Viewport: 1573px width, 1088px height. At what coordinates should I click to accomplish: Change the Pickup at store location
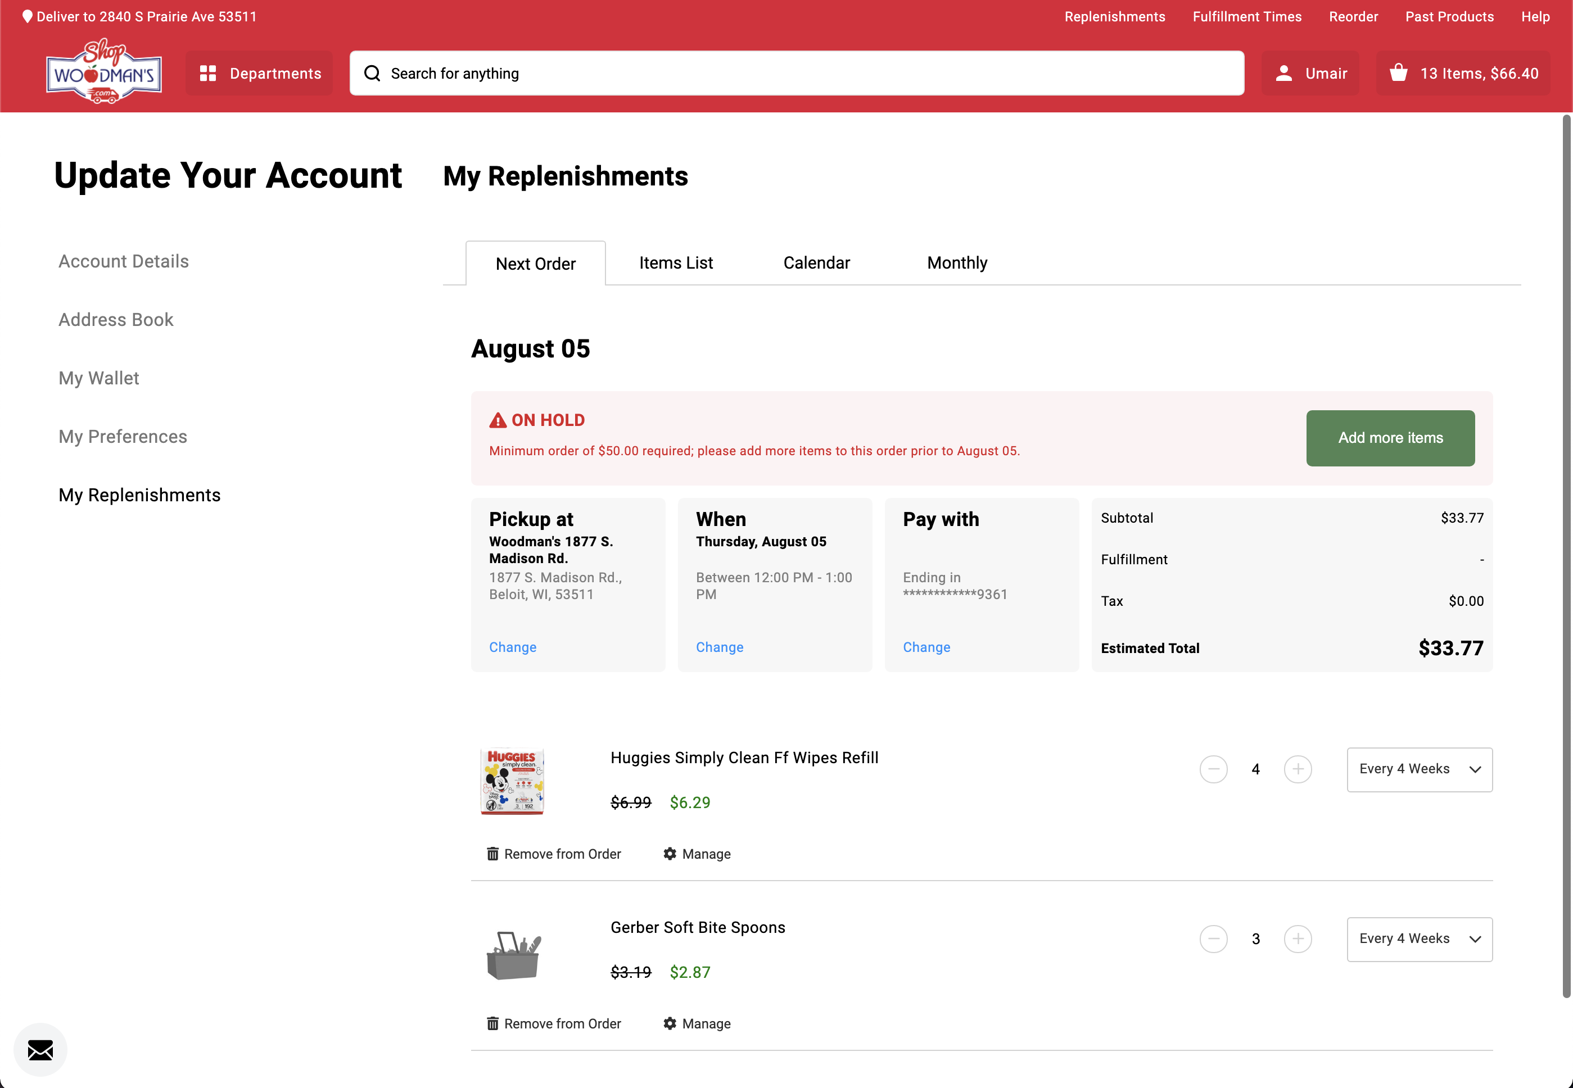pyautogui.click(x=513, y=647)
